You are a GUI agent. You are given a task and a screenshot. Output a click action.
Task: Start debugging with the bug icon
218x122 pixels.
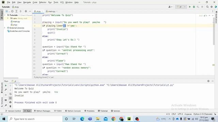194,7
